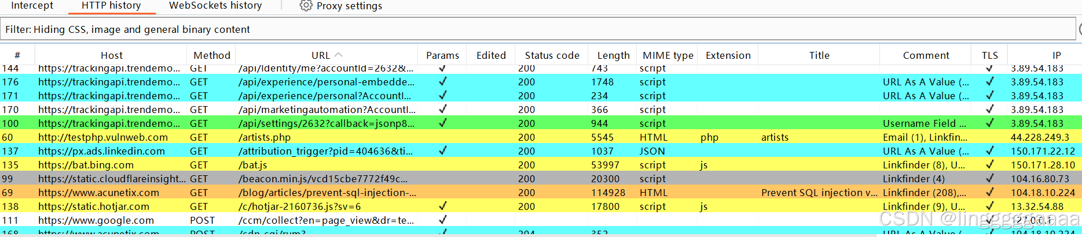Click the "Prevent SQL injection" title cell
Screen dimensions: 1082x237
point(819,193)
